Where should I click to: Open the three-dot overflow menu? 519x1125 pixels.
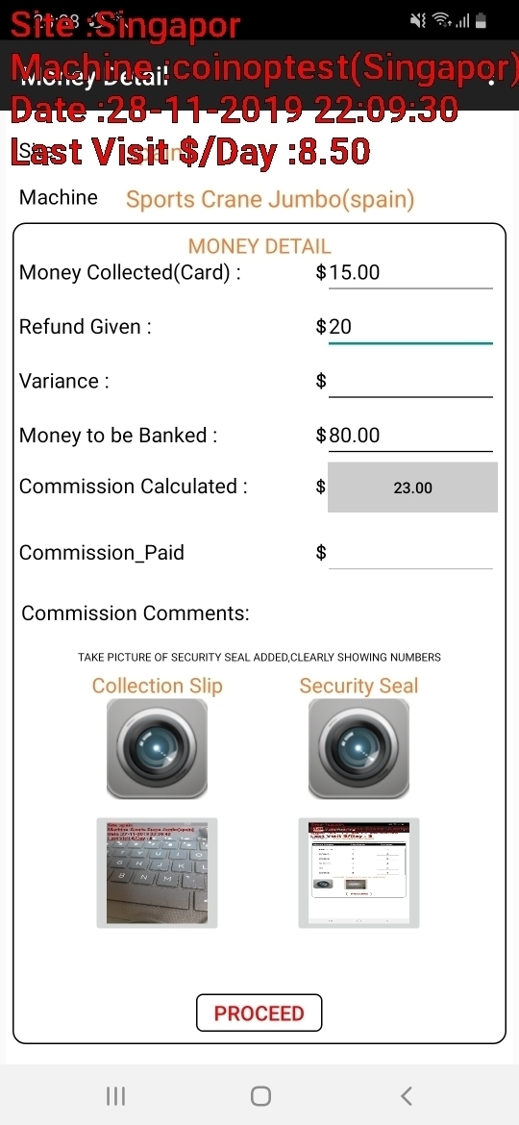pyautogui.click(x=491, y=81)
